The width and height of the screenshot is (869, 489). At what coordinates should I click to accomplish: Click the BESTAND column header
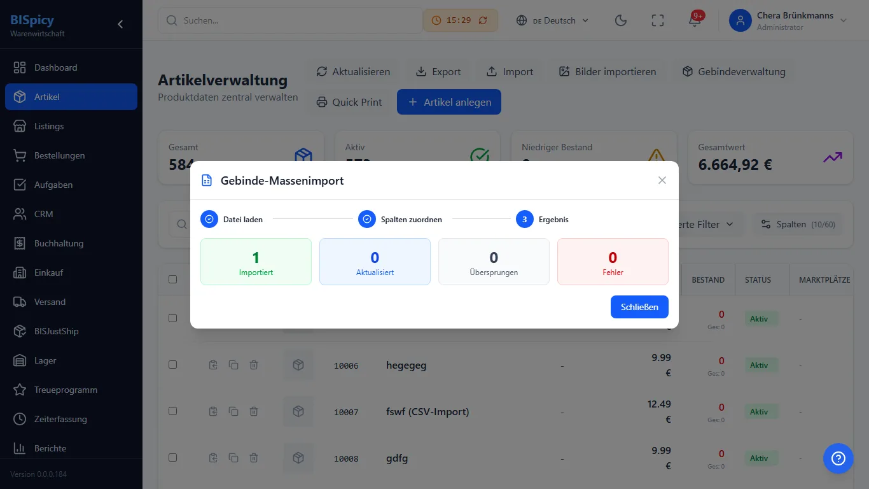[708, 280]
